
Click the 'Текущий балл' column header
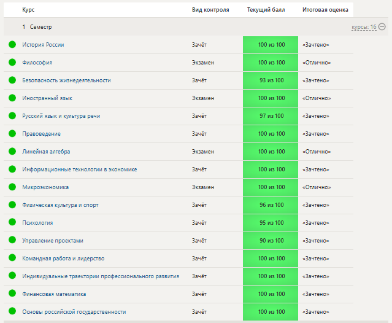click(266, 10)
